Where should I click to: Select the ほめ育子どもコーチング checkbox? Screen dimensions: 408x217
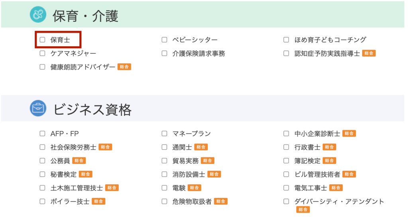tap(286, 40)
